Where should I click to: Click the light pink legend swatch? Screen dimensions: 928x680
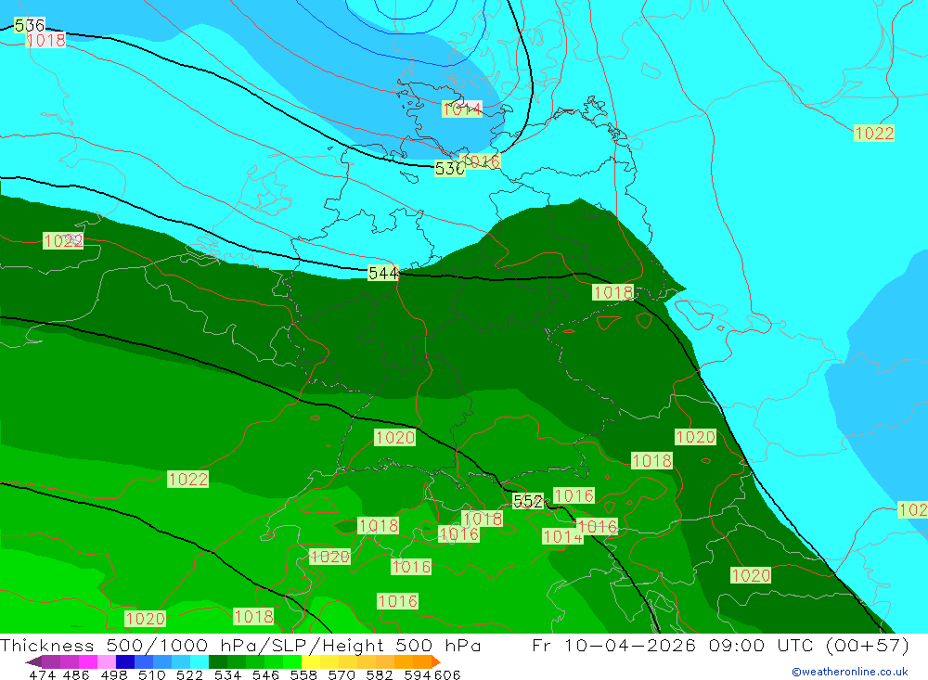107,661
